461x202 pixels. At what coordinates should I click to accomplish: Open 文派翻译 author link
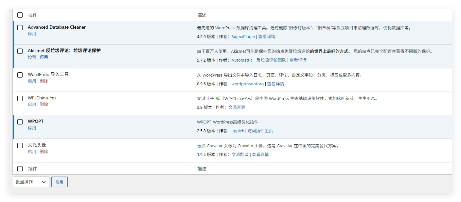coord(240,154)
